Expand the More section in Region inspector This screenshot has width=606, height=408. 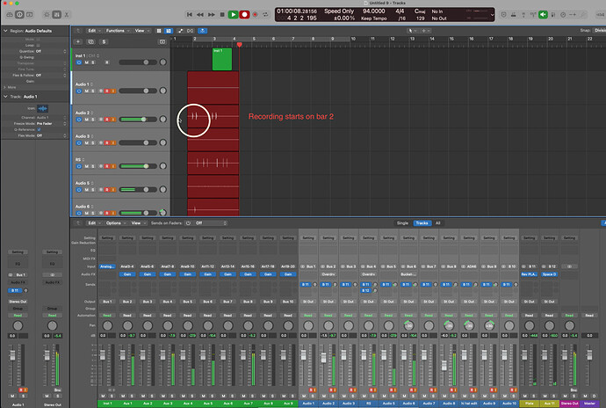(5, 87)
